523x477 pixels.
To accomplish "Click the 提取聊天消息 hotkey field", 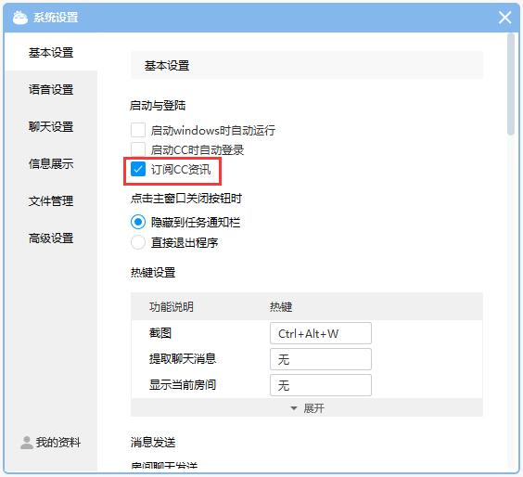I will [x=321, y=359].
